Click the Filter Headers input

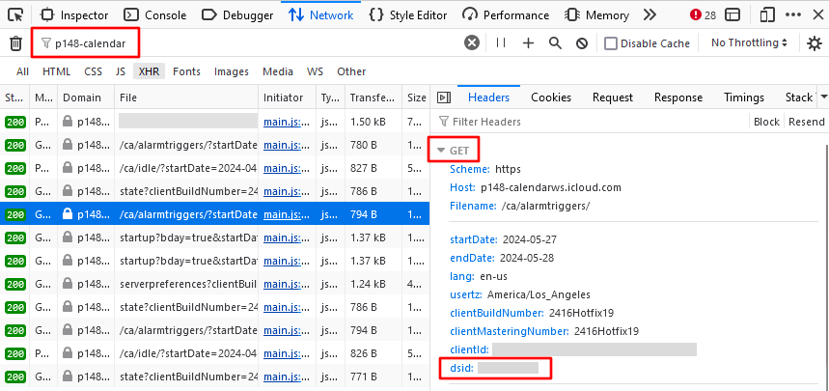[x=593, y=122]
